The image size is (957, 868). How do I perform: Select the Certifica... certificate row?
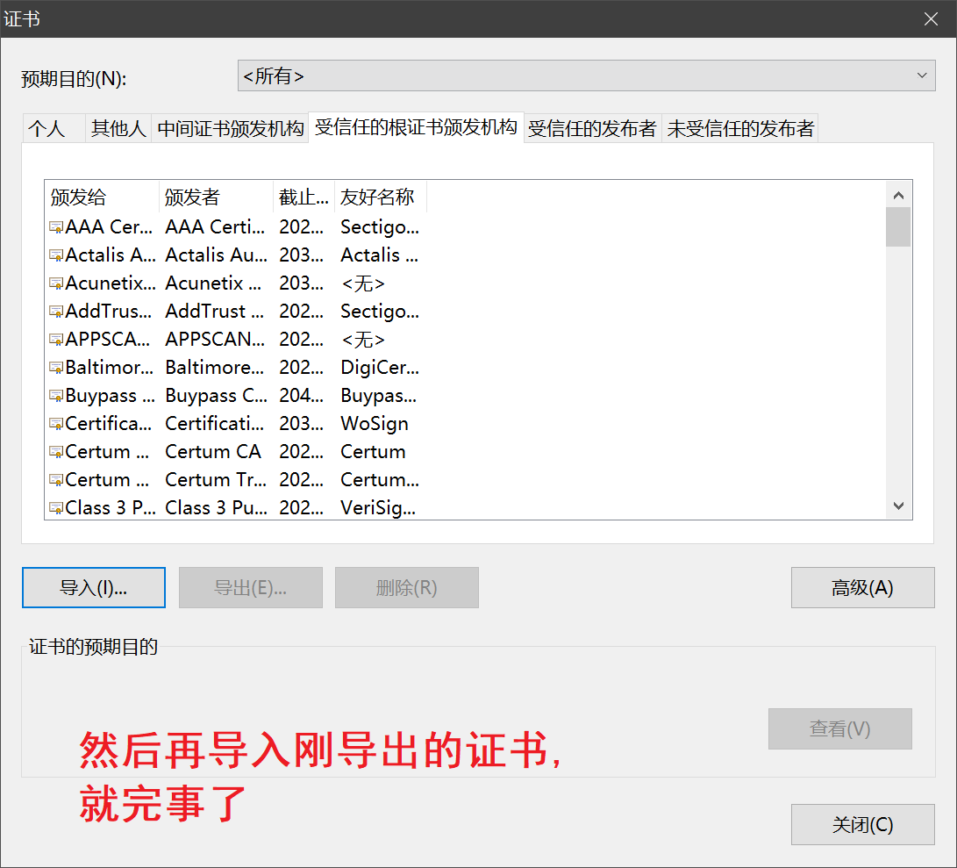click(x=235, y=424)
